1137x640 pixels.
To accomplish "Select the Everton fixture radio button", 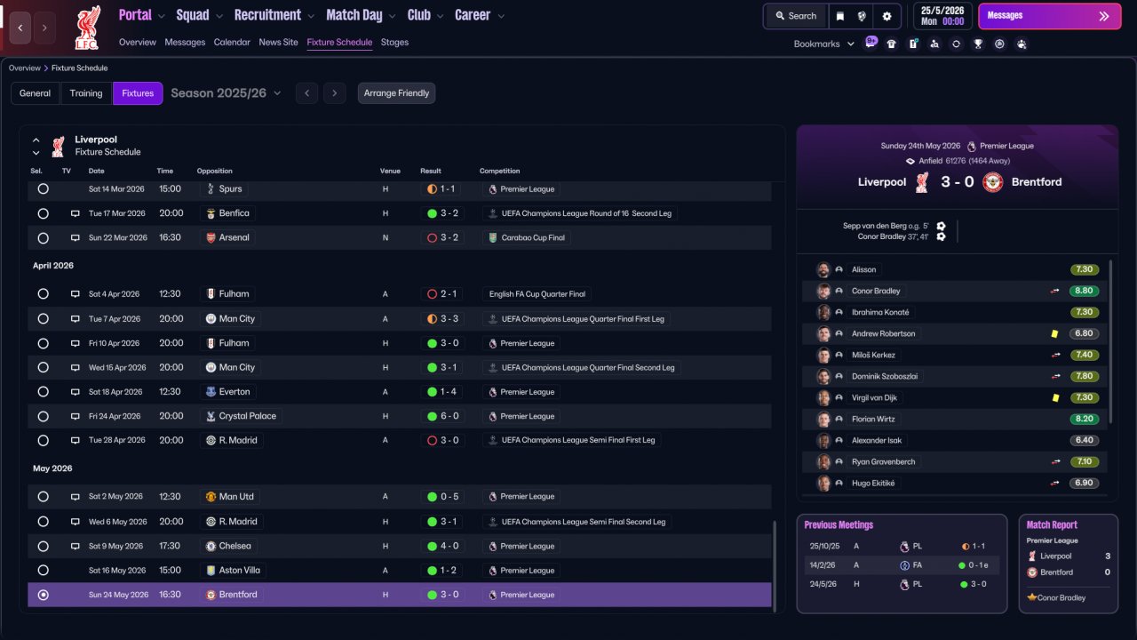I will pos(43,392).
